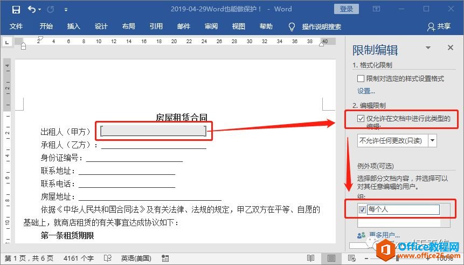
Task: Toggle 仅允许在文档中进行此类型的编辑 checkbox
Action: 361,118
